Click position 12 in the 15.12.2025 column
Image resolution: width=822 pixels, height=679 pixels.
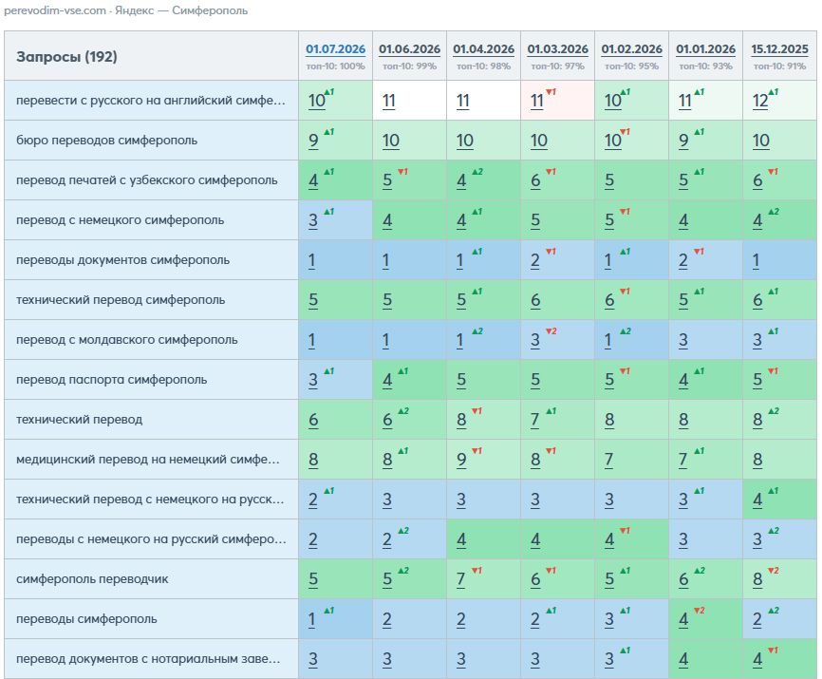click(x=760, y=101)
